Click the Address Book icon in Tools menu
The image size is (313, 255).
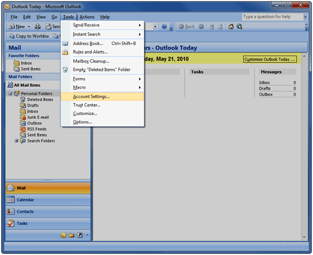click(65, 44)
